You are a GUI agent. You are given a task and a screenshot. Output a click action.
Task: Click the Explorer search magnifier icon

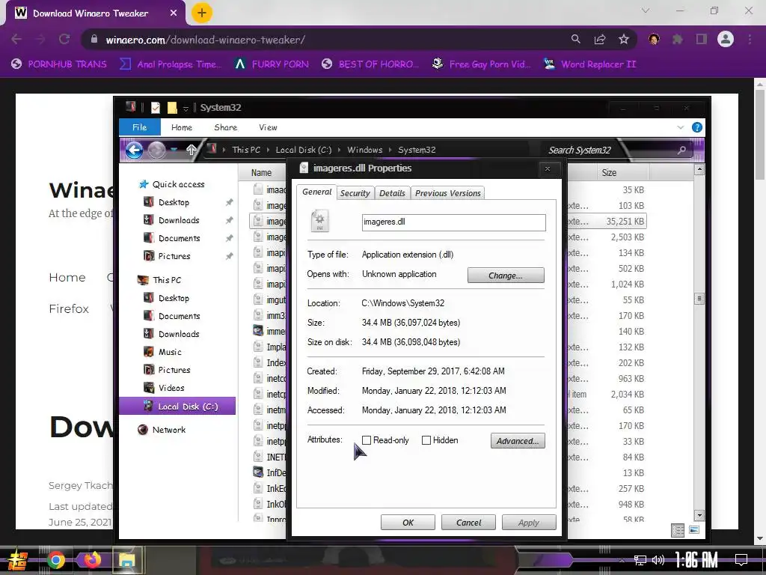pos(682,150)
